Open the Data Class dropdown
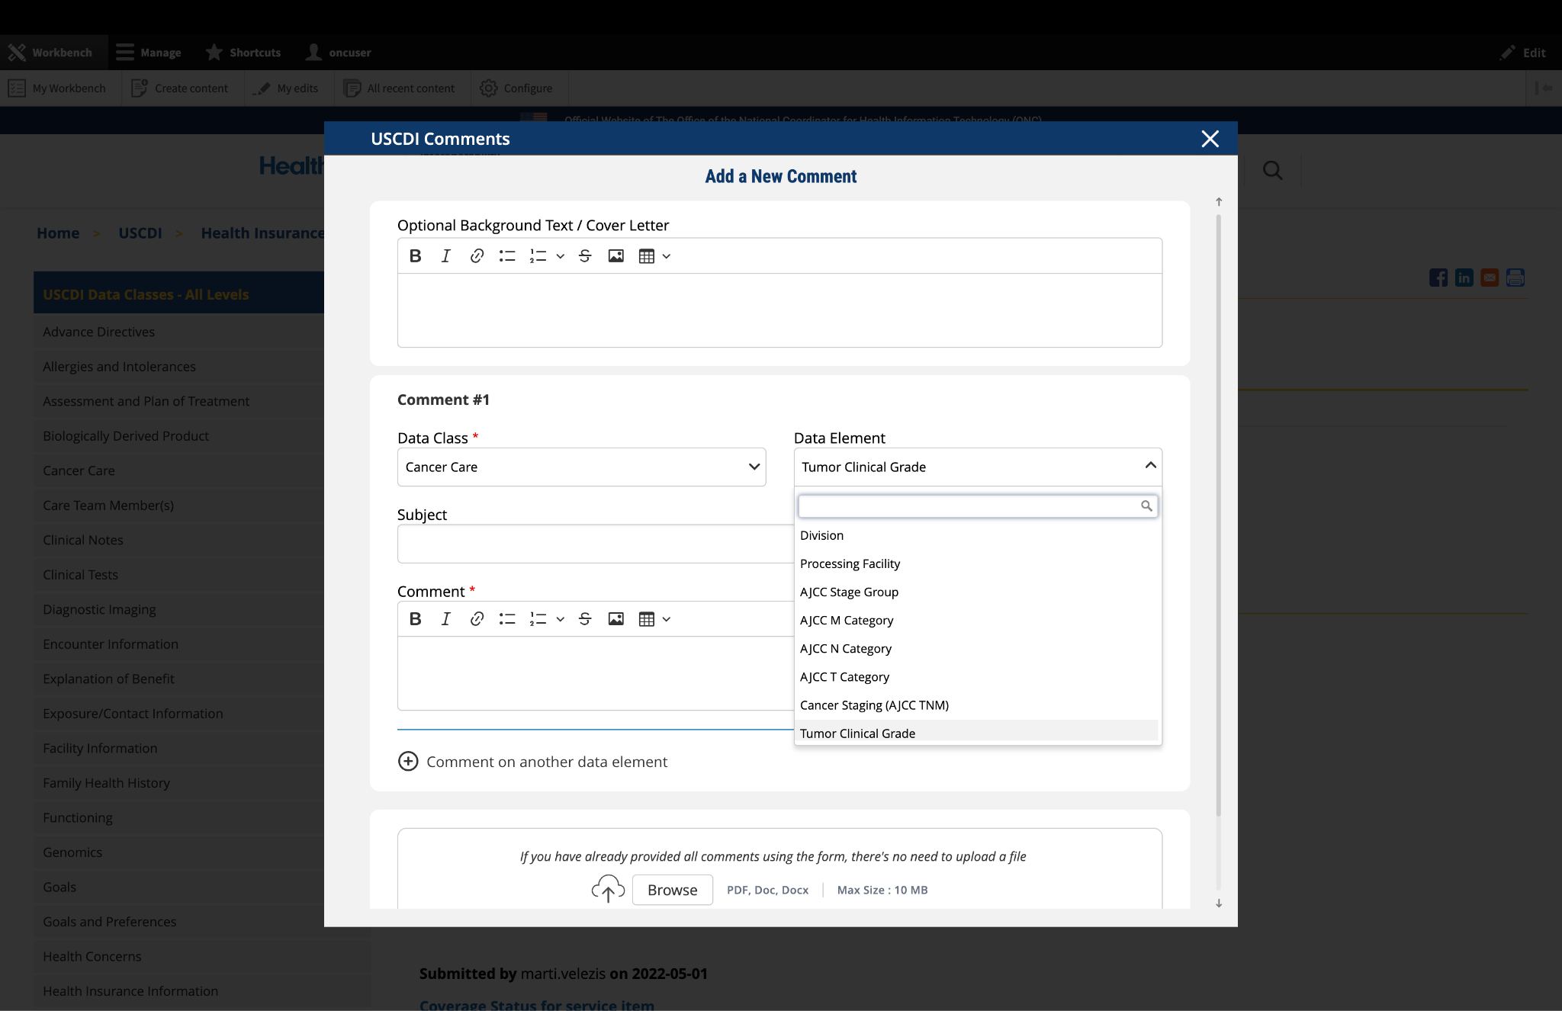 581,467
